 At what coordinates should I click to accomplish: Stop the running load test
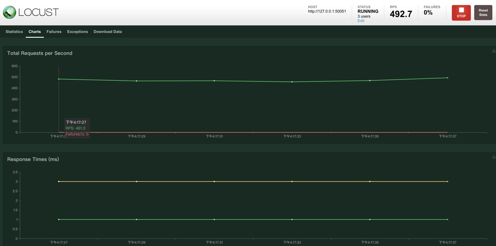pyautogui.click(x=461, y=13)
